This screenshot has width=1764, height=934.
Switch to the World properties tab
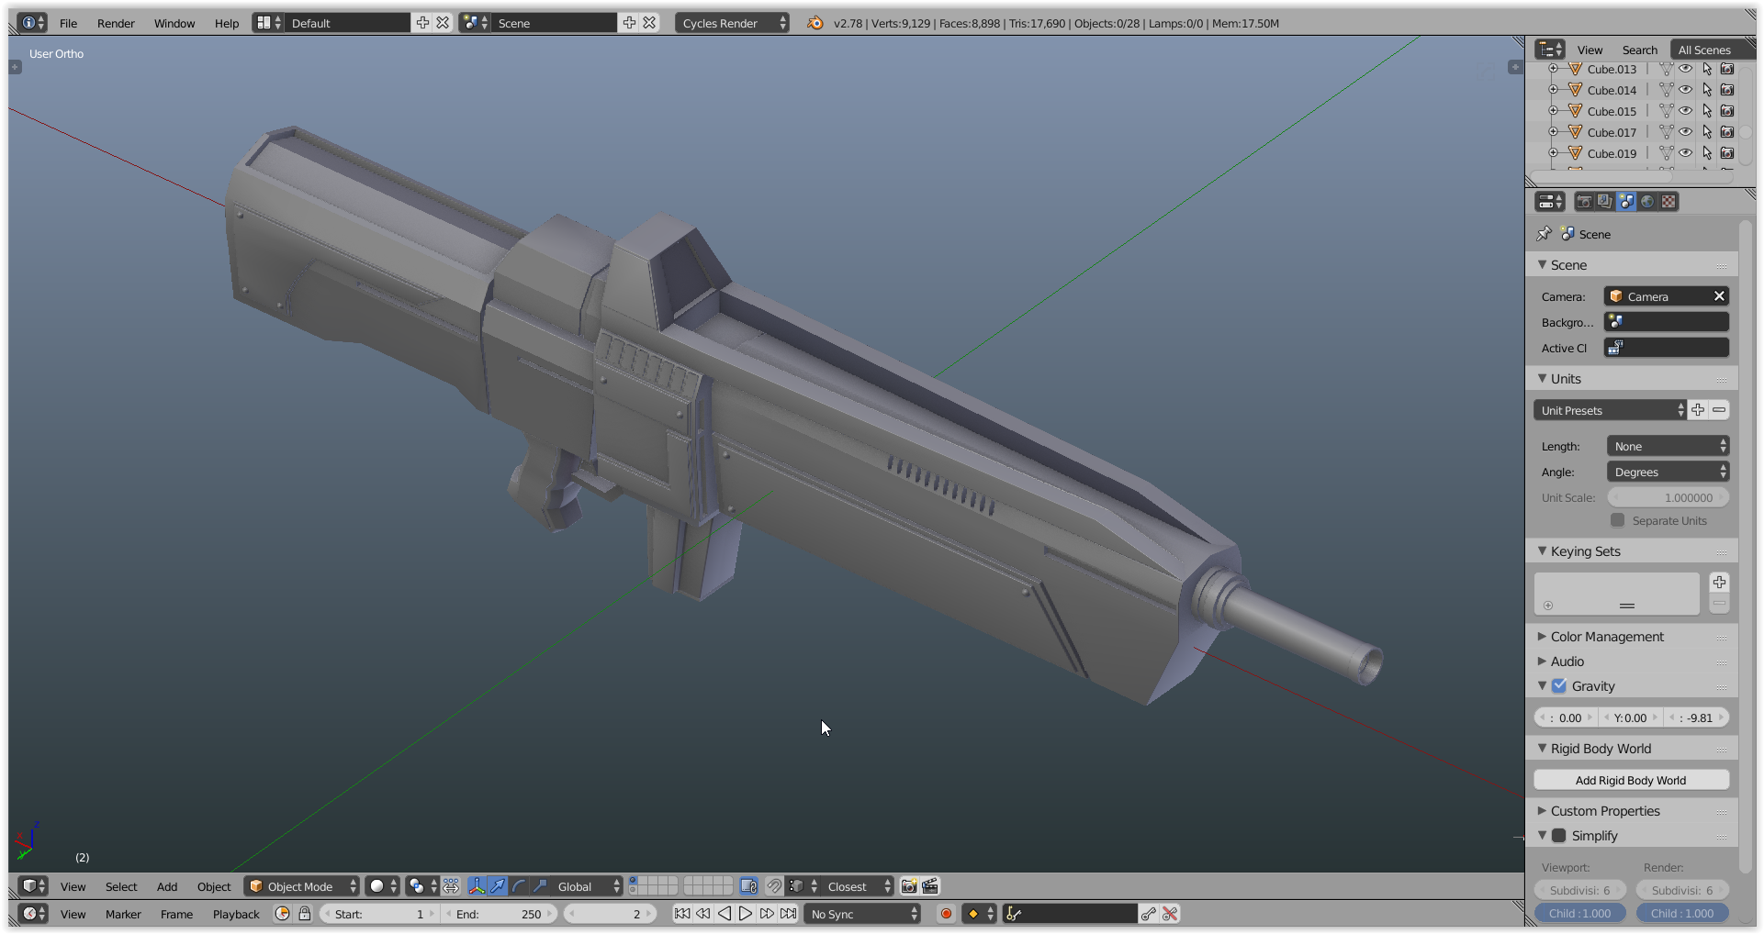1647,202
